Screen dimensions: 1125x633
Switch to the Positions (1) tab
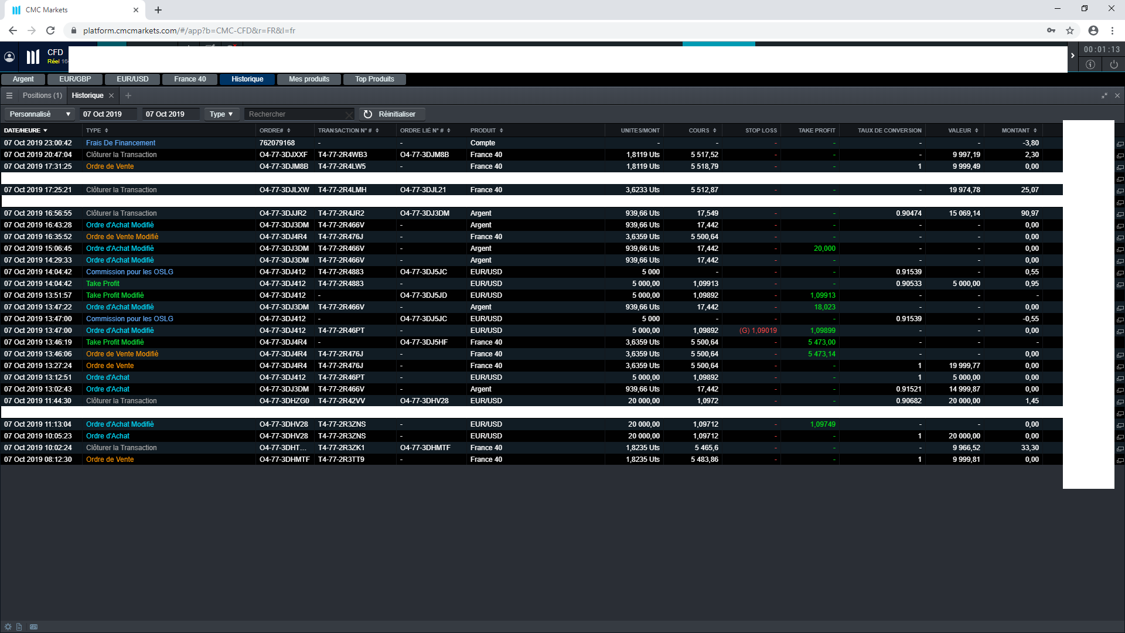click(42, 96)
